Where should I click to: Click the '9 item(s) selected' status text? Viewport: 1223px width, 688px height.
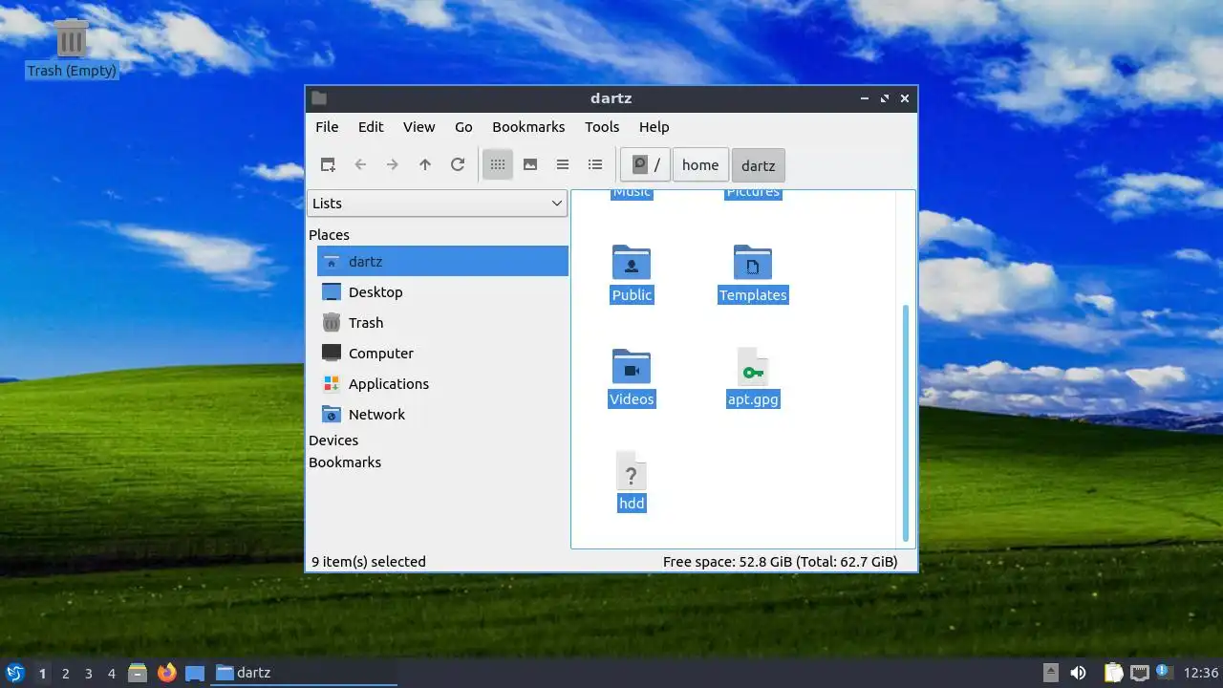point(369,562)
